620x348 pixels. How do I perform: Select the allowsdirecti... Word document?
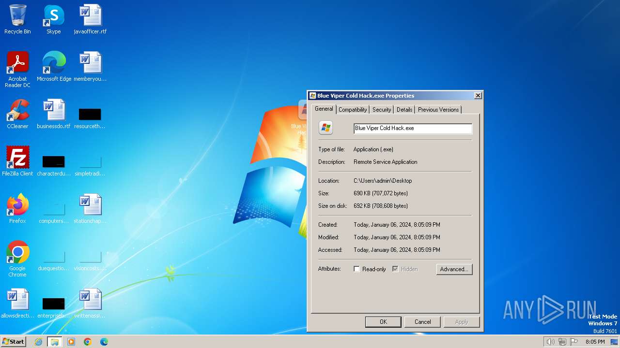click(17, 304)
